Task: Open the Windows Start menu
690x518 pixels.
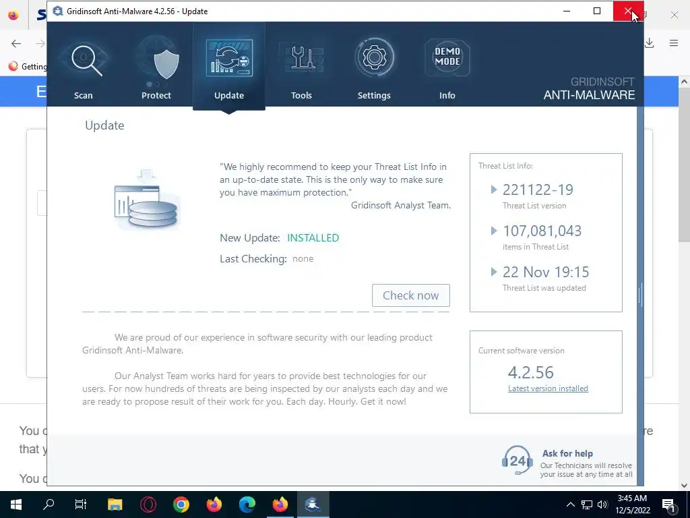Action: pyautogui.click(x=16, y=505)
